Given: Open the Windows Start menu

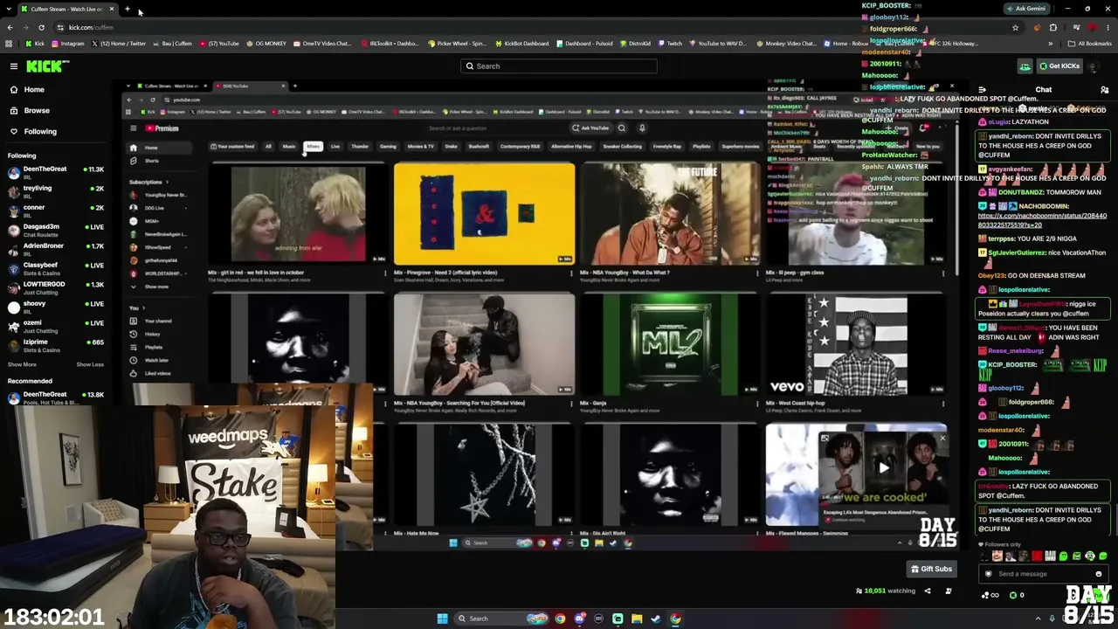Looking at the screenshot, I should click(442, 619).
